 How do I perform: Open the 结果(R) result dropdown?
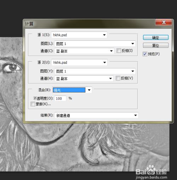[x=96, y=115]
